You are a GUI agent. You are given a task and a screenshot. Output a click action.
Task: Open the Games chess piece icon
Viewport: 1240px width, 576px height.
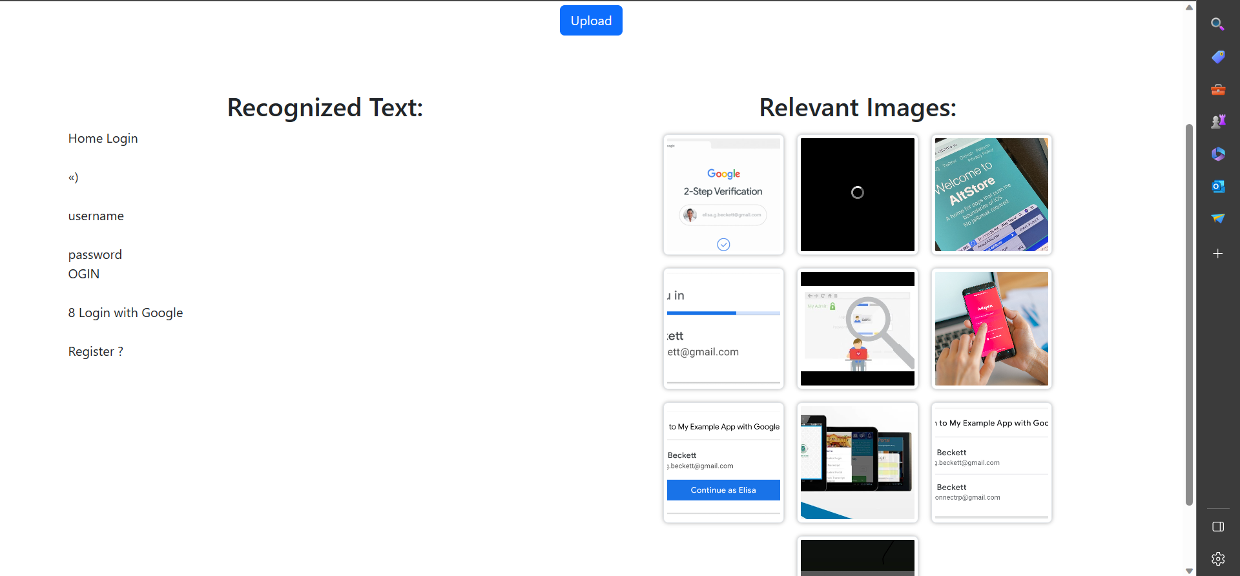(1217, 121)
